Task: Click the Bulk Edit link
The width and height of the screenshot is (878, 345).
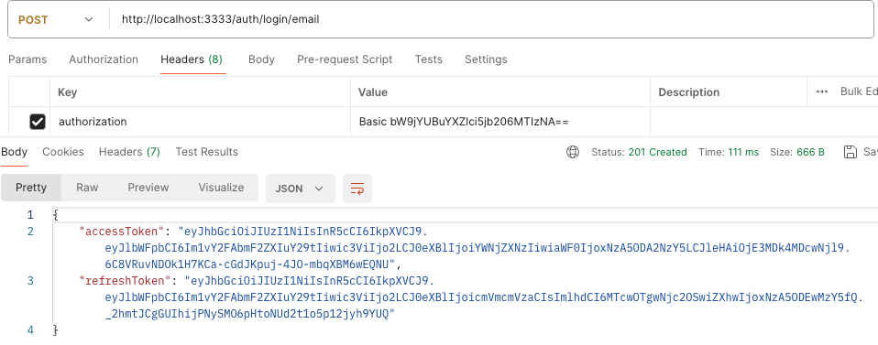Action: [x=858, y=92]
